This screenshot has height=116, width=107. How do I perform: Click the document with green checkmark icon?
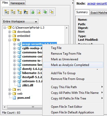tap(32, 12)
